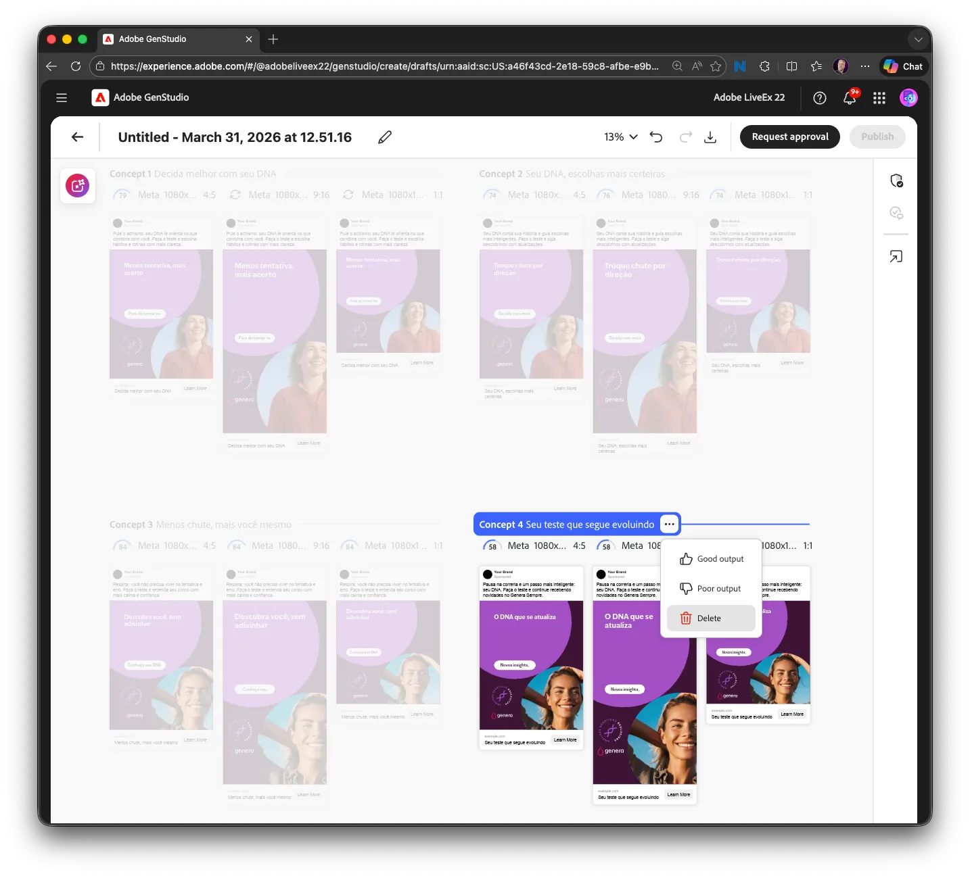Open browser extensions puzzle icon
The width and height of the screenshot is (970, 876).
click(x=764, y=66)
